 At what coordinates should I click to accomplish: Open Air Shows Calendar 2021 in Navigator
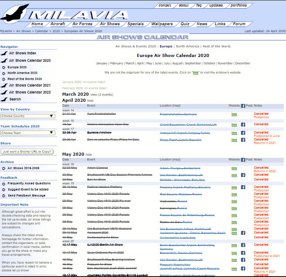pos(30,85)
